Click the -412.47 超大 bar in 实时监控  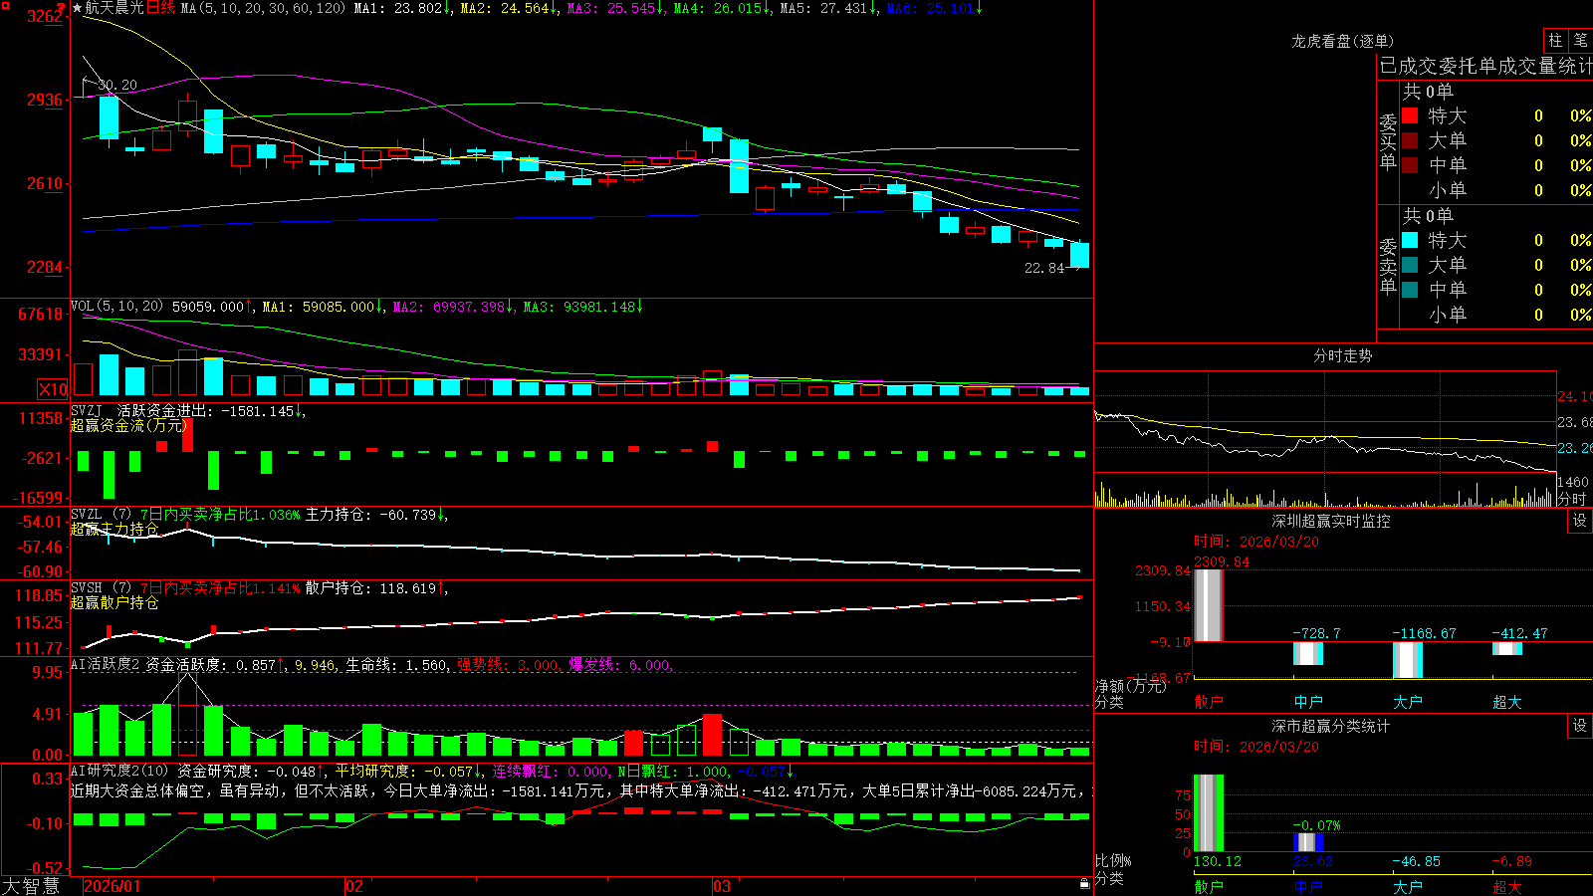[1507, 648]
